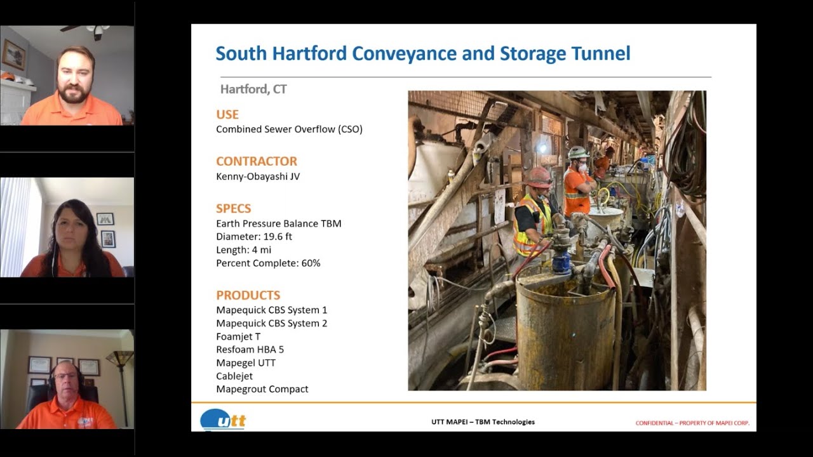This screenshot has width=813, height=457.
Task: Click 'Mapequick CBS System 2' entry
Action: click(x=272, y=324)
